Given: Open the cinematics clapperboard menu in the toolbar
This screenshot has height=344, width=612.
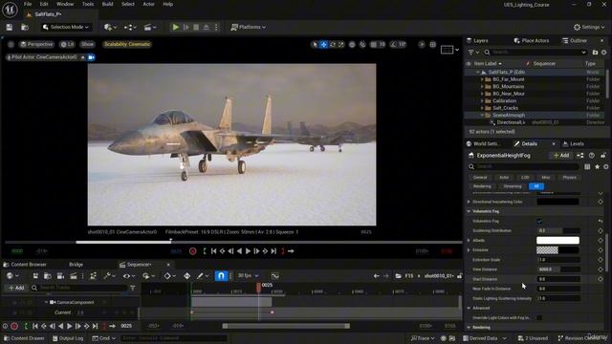Looking at the screenshot, I should 150,27.
